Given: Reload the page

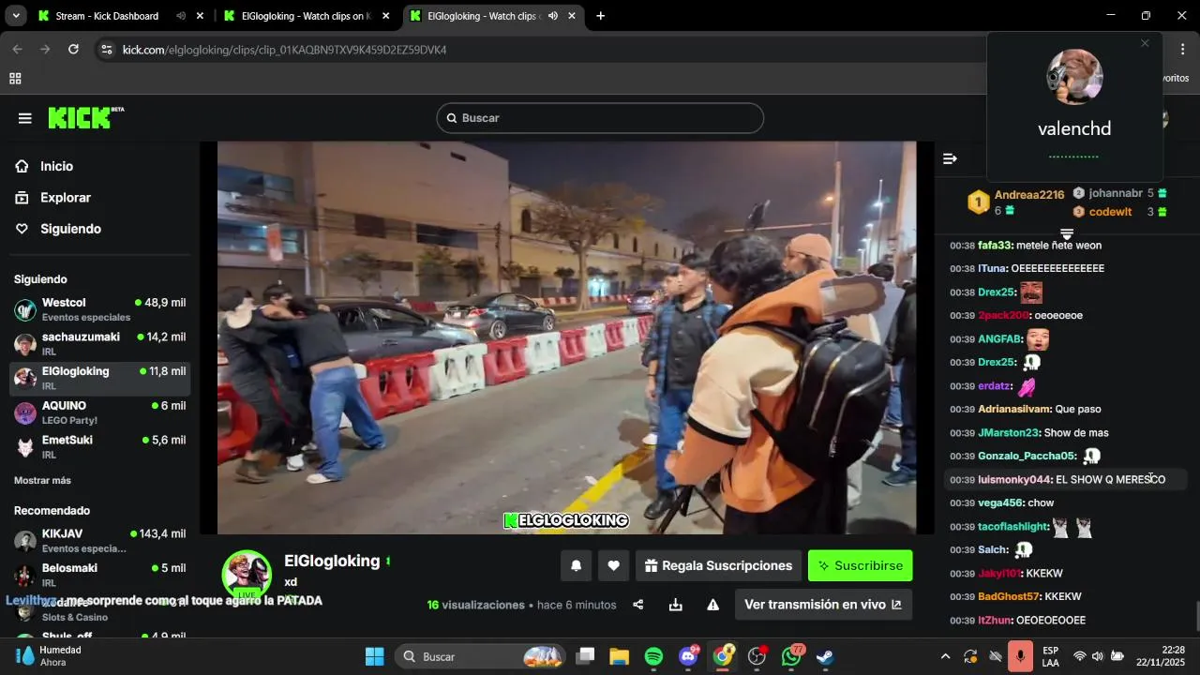Looking at the screenshot, I should pyautogui.click(x=73, y=50).
